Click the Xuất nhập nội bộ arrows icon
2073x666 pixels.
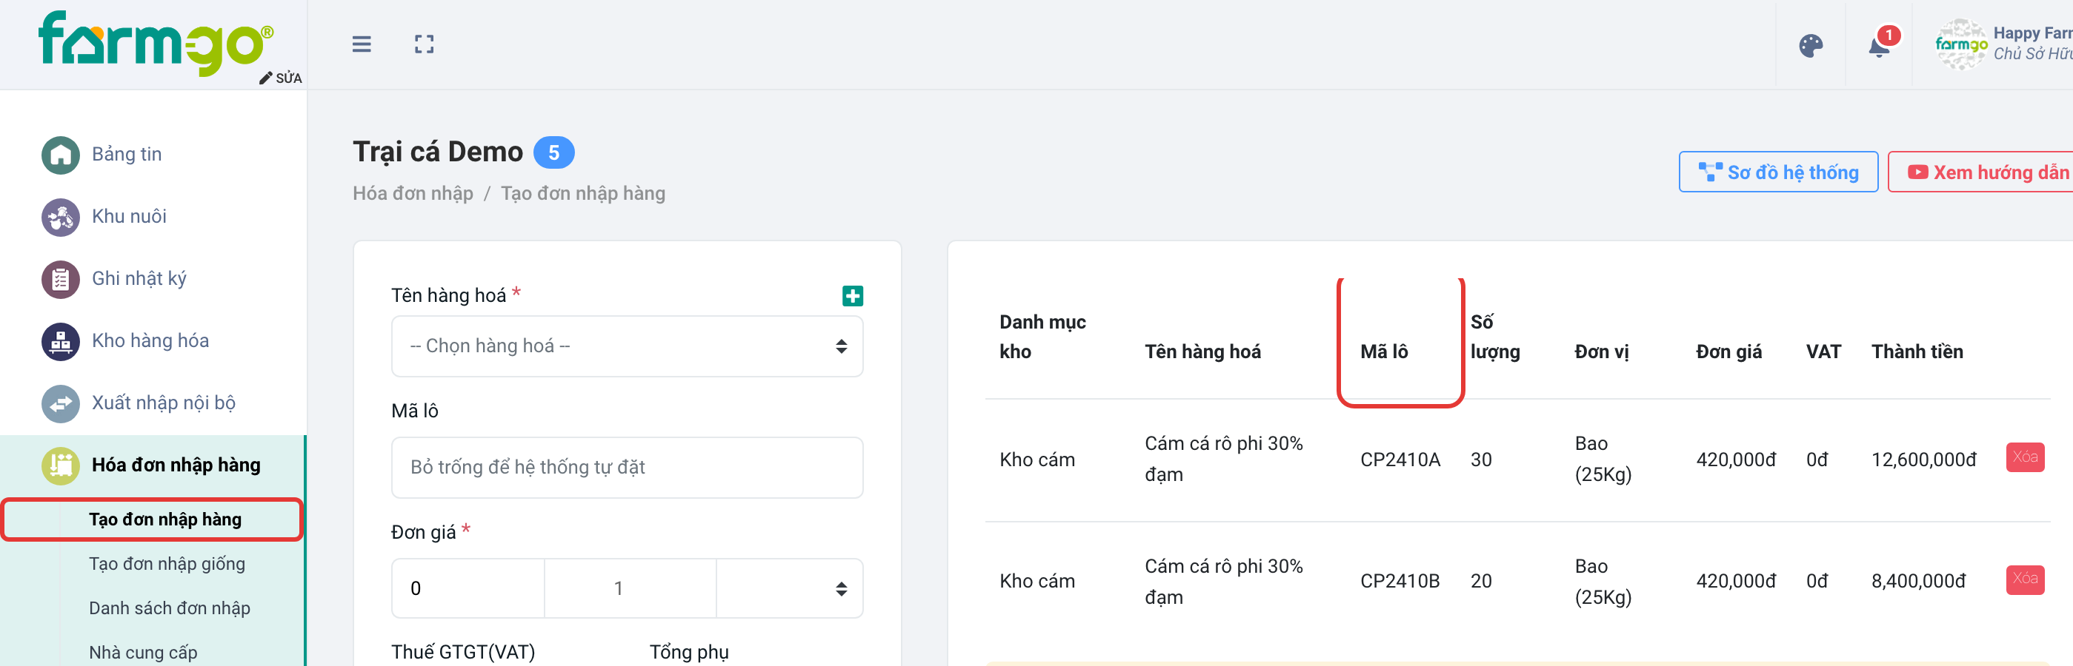(x=60, y=403)
